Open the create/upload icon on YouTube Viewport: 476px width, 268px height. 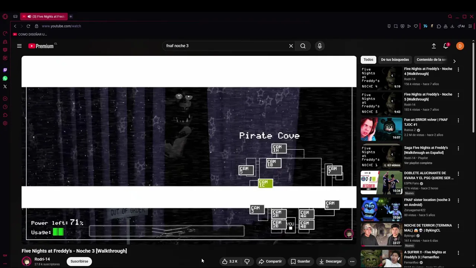click(434, 46)
